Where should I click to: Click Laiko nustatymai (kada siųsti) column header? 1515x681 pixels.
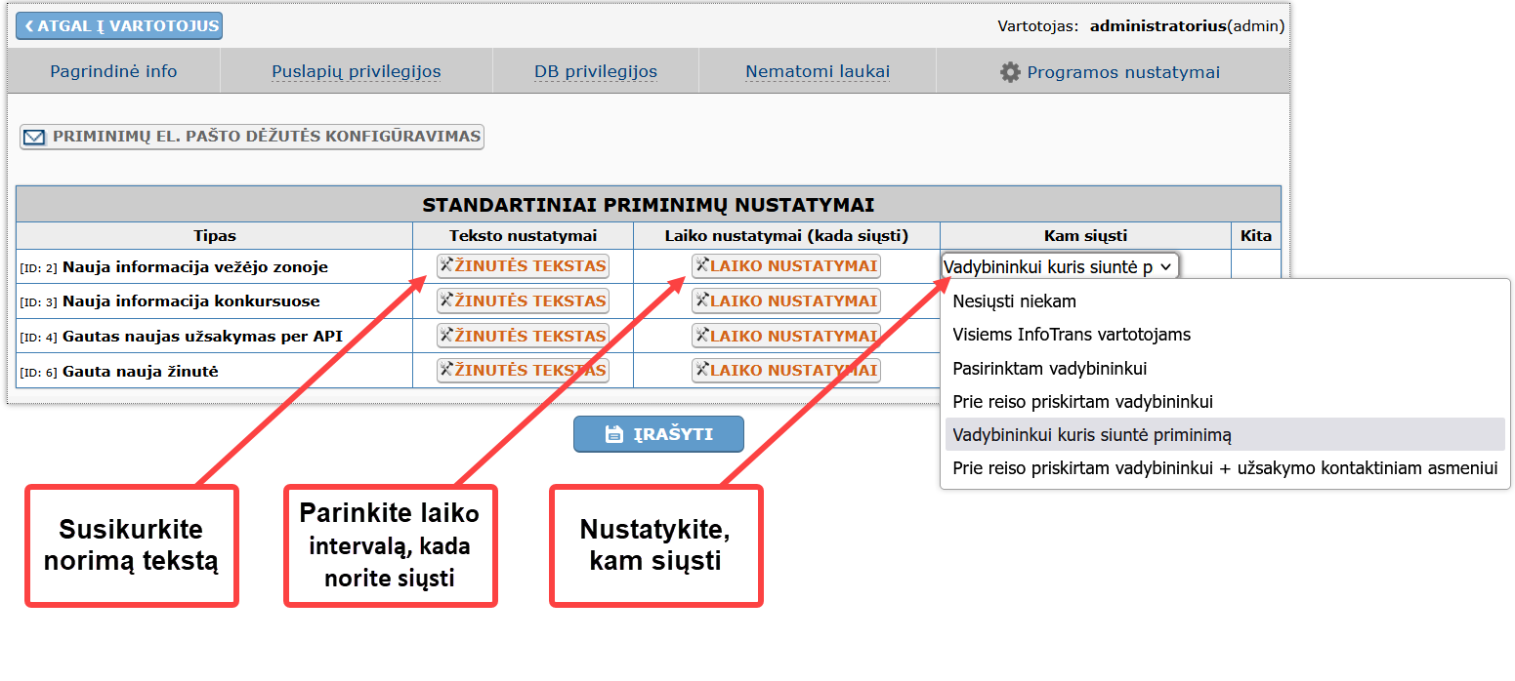pos(786,236)
